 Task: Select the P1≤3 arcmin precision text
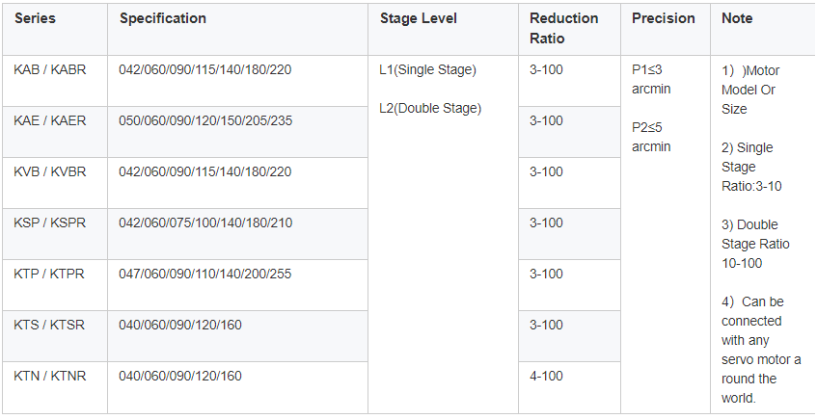tap(651, 79)
